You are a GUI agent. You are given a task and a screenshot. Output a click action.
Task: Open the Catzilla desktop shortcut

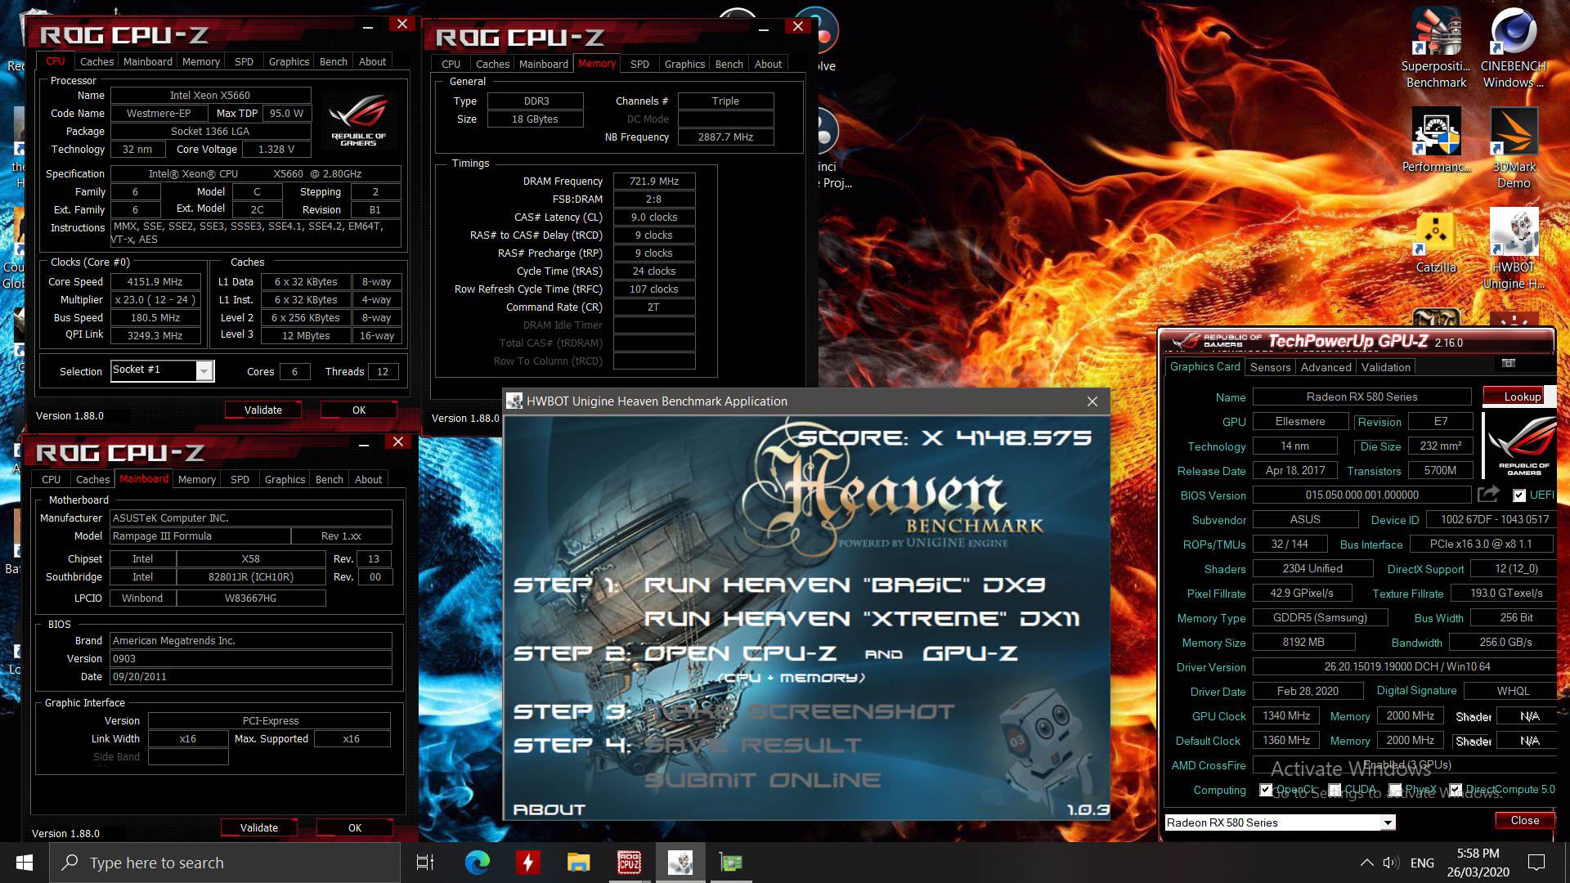pos(1436,243)
